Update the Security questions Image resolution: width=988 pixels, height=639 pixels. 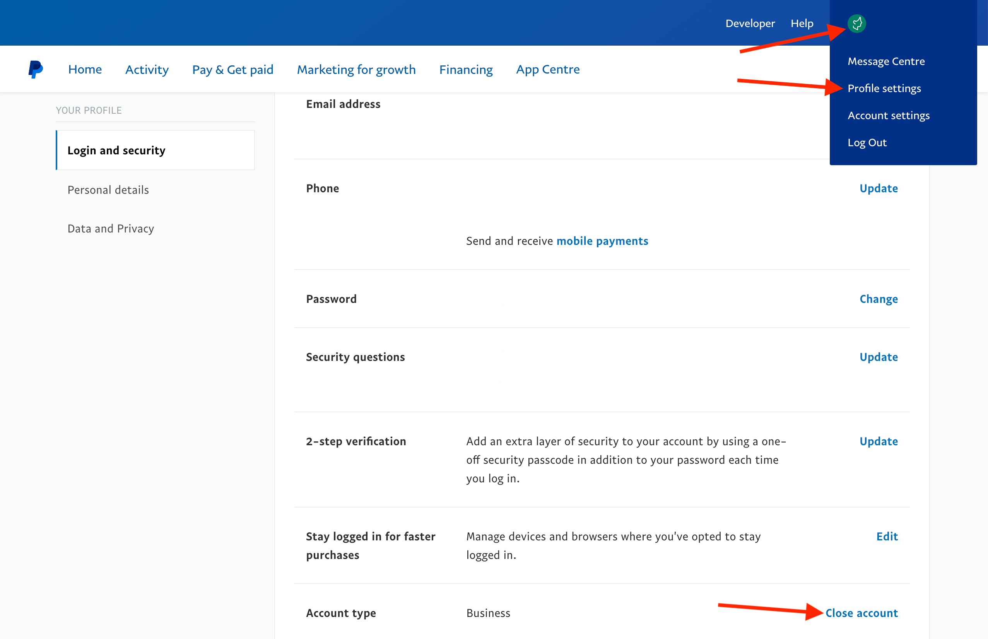click(879, 357)
